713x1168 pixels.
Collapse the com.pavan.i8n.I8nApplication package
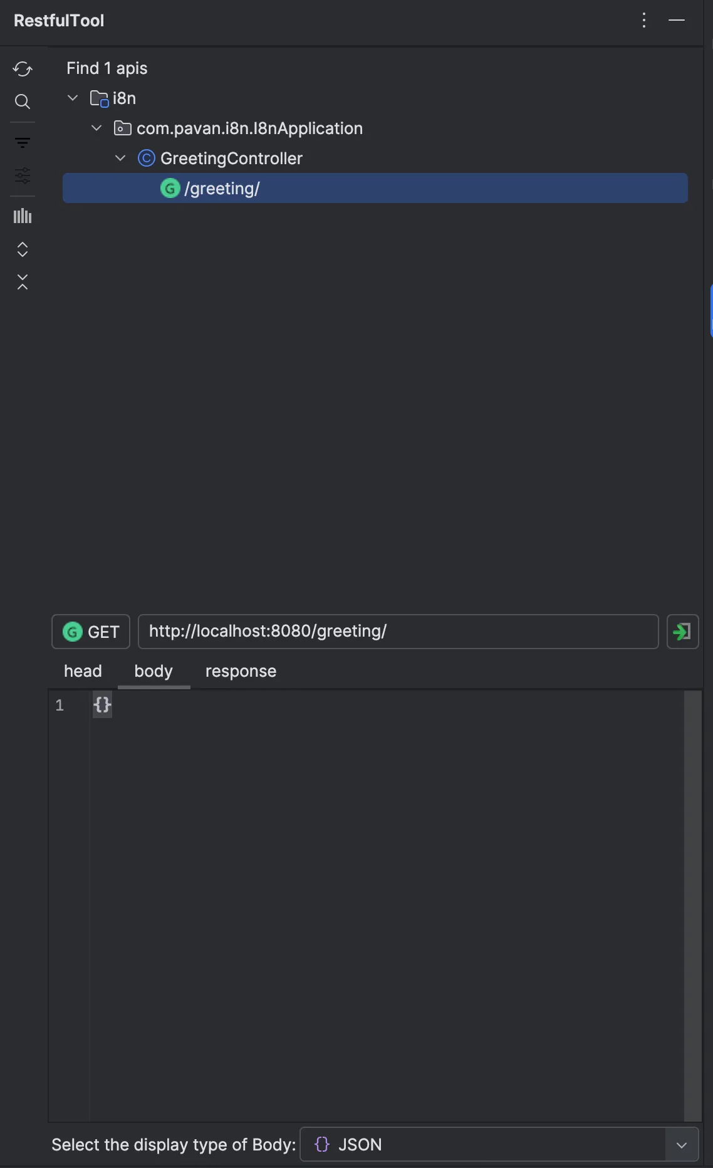[96, 128]
